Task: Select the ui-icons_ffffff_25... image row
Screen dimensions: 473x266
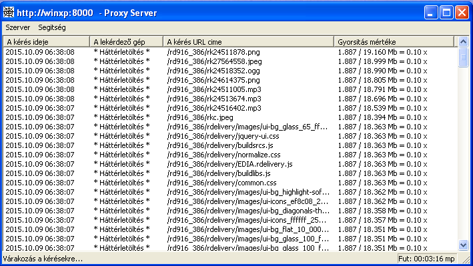Action: click(x=230, y=221)
